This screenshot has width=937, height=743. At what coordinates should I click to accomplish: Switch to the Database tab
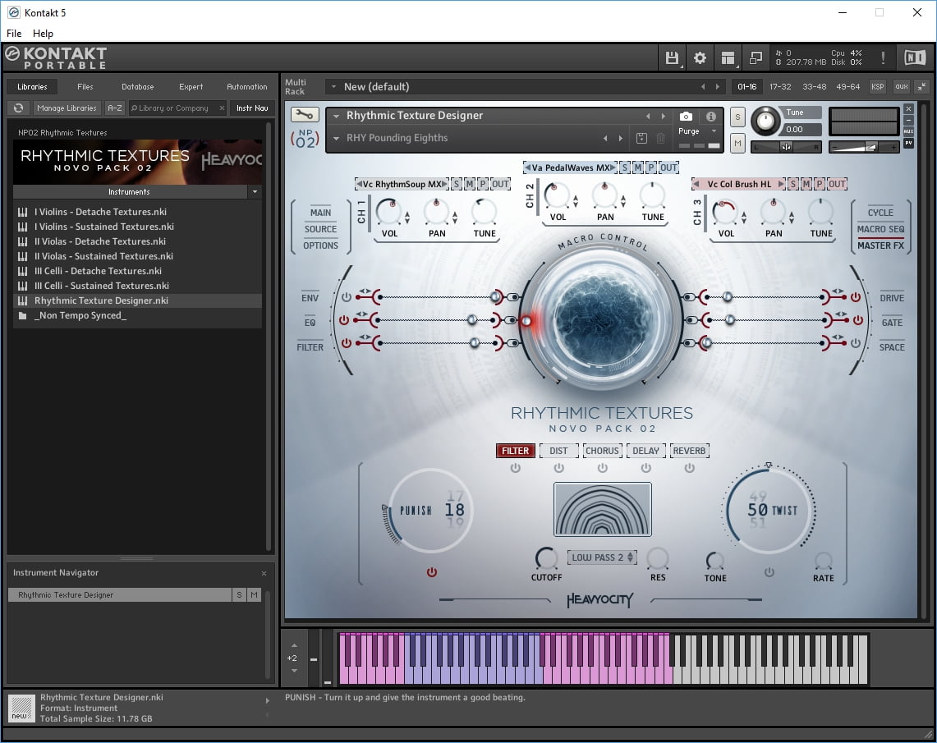(137, 86)
